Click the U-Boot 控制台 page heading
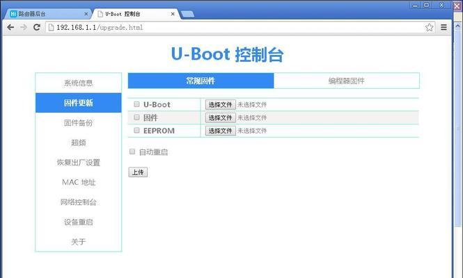This screenshot has width=463, height=278. point(228,54)
